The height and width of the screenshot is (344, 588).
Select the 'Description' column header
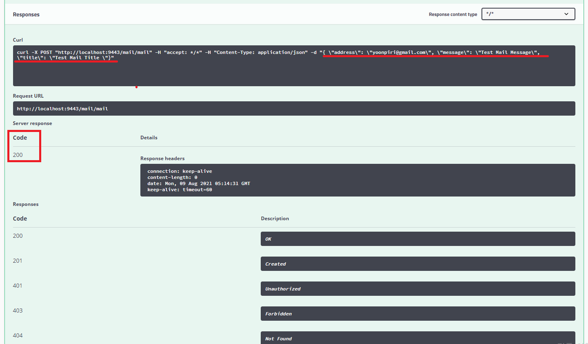pos(275,219)
